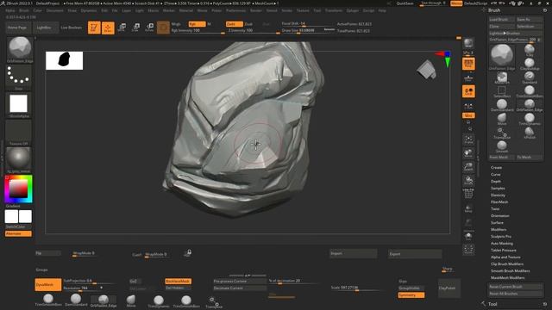Screen dimensions: 552x310
Task: Expand the Orientation section
Action: pos(500,216)
